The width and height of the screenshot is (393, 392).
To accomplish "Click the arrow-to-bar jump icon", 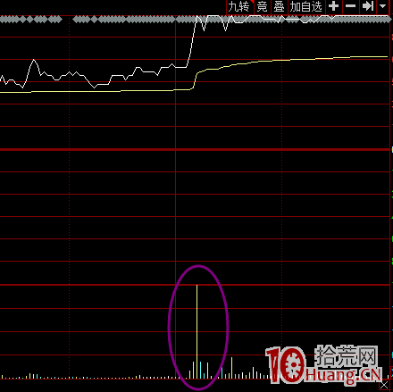I will pos(368,6).
